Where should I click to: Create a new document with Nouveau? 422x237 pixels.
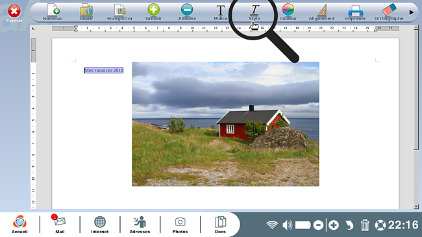pyautogui.click(x=53, y=12)
